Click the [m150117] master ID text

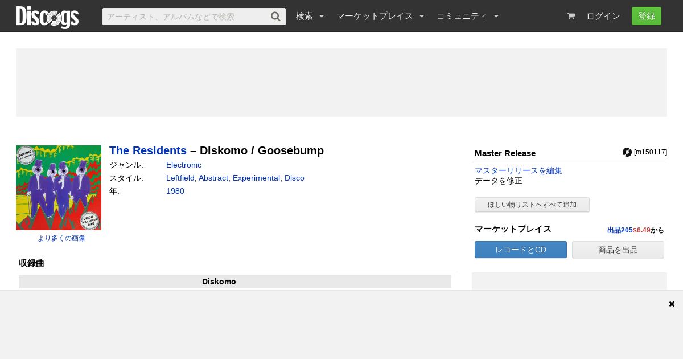(x=651, y=152)
